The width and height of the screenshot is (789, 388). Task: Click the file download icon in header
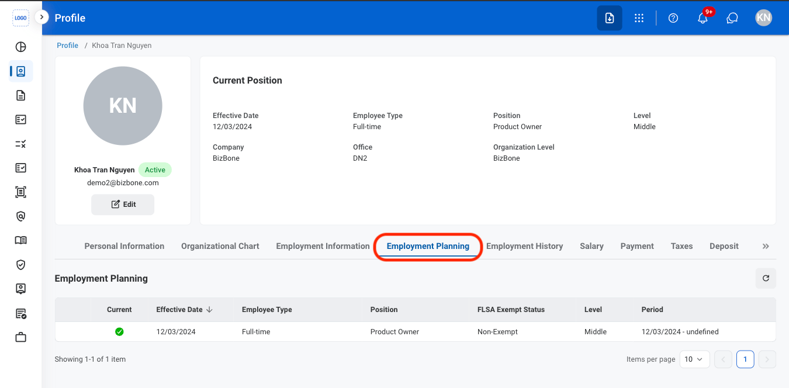click(x=610, y=18)
